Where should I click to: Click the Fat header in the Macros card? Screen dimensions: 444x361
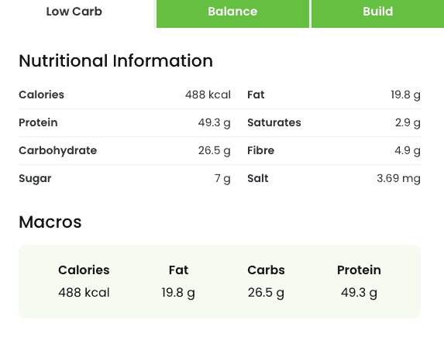(179, 270)
